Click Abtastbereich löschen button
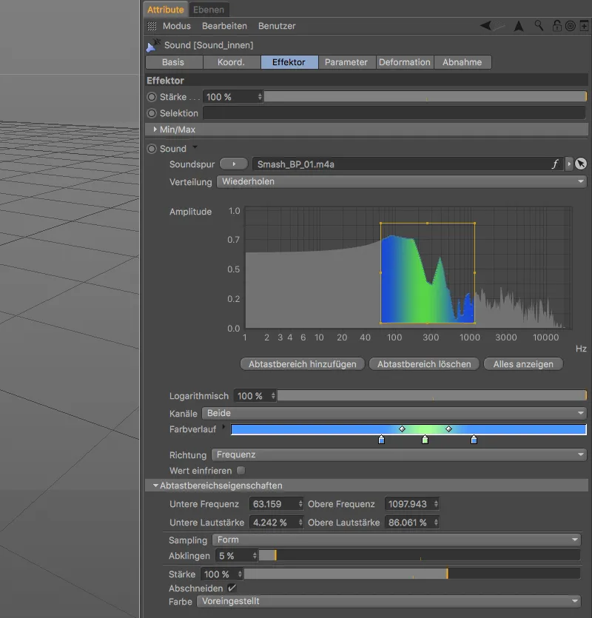 (x=424, y=364)
